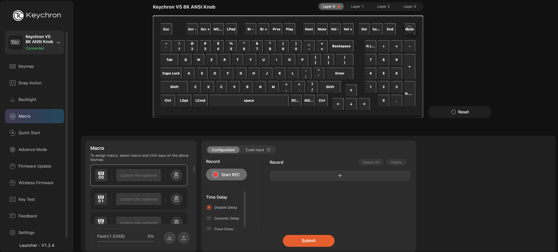Click the Play key on the keymap
Screen dimensions: 558x252
290,29
